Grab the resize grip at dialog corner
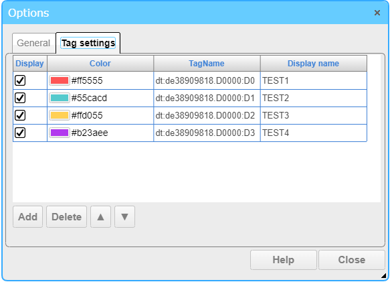This screenshot has height=284, width=392. (383, 275)
